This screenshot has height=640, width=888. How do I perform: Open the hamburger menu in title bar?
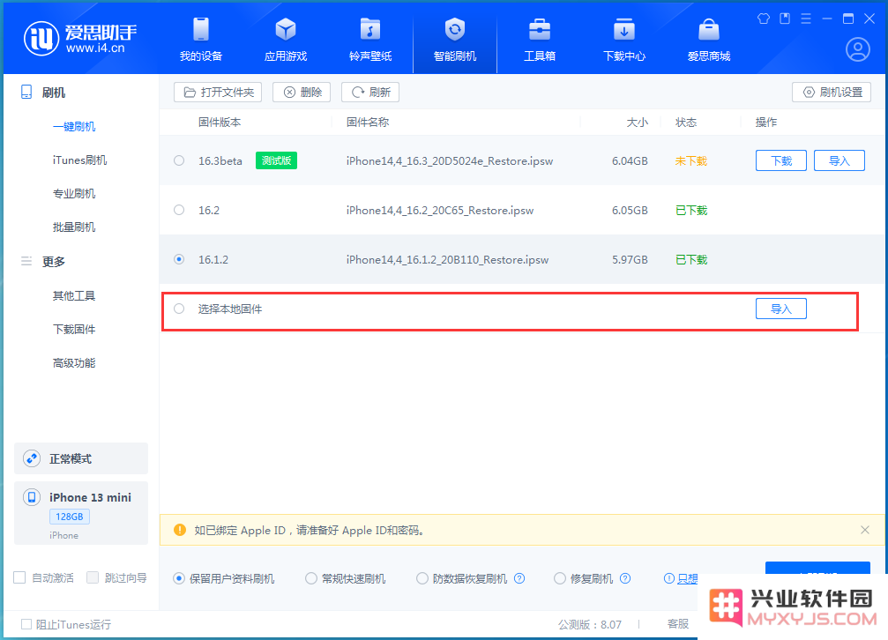806,19
